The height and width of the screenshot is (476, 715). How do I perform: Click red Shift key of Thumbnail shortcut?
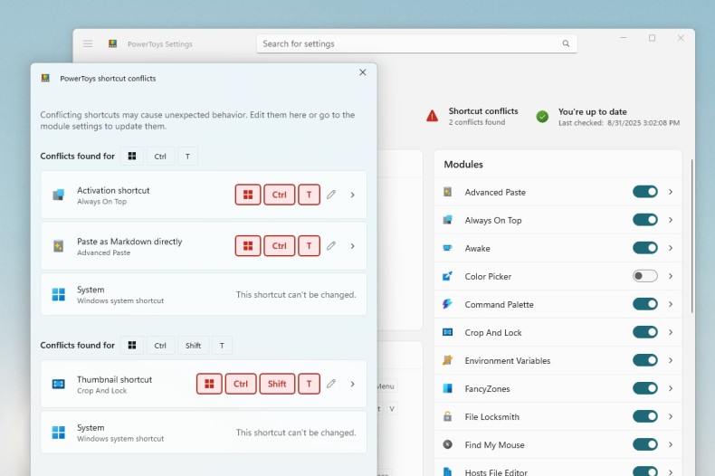tap(277, 384)
